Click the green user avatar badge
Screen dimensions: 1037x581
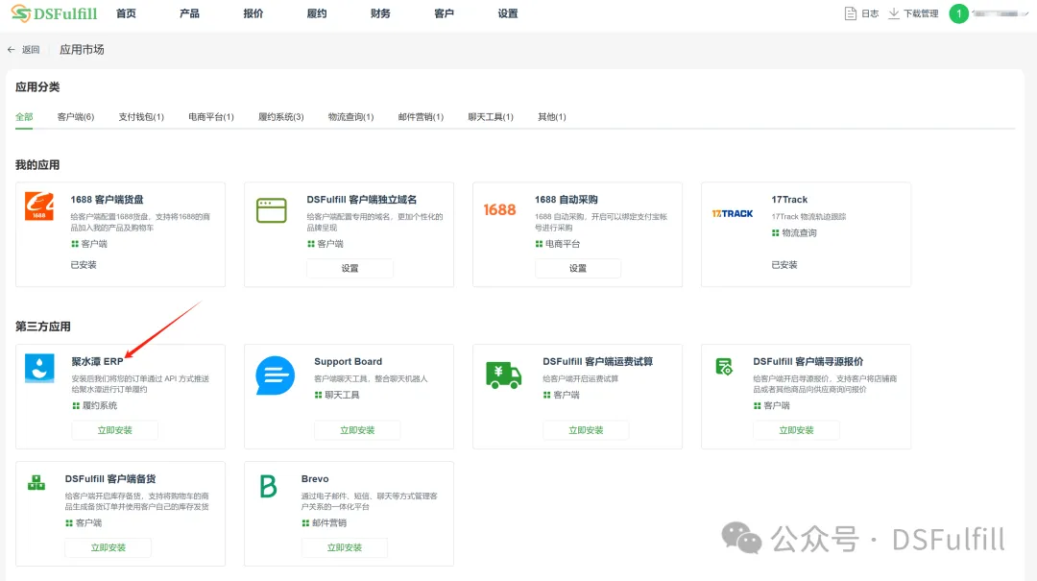[x=958, y=13]
